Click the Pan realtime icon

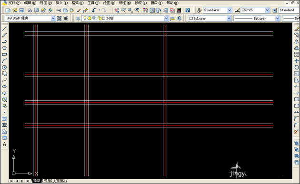117,10
